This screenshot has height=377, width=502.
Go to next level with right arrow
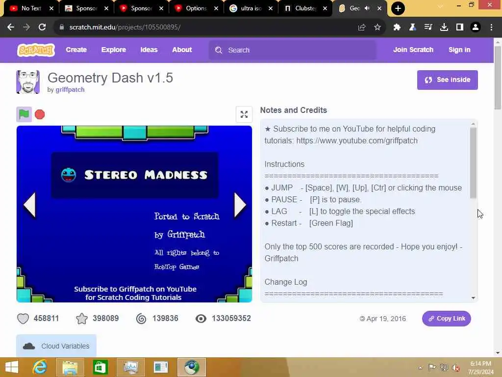click(240, 205)
